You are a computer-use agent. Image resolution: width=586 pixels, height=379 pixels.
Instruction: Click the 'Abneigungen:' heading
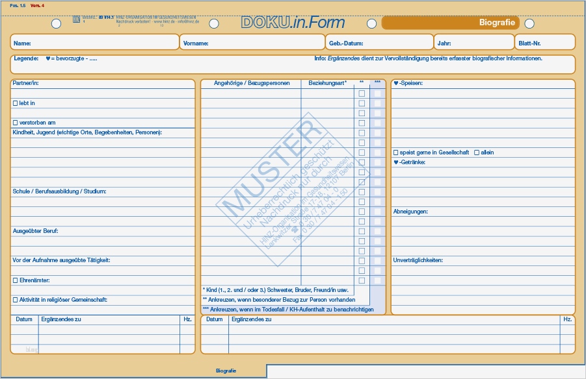tap(410, 212)
